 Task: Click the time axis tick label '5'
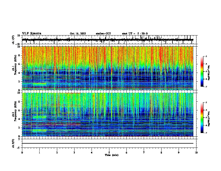tap(109, 153)
